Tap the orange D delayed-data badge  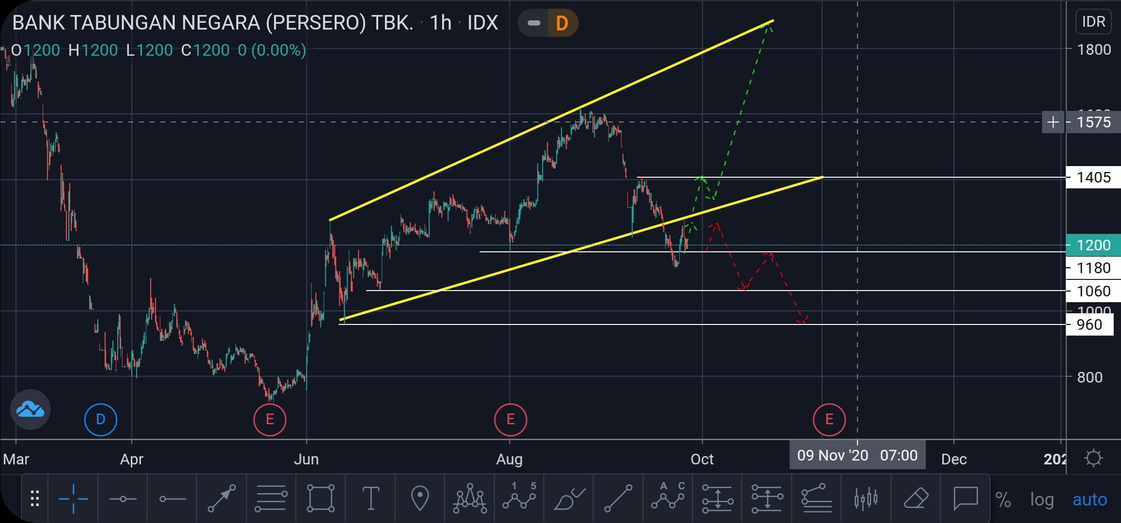[562, 23]
